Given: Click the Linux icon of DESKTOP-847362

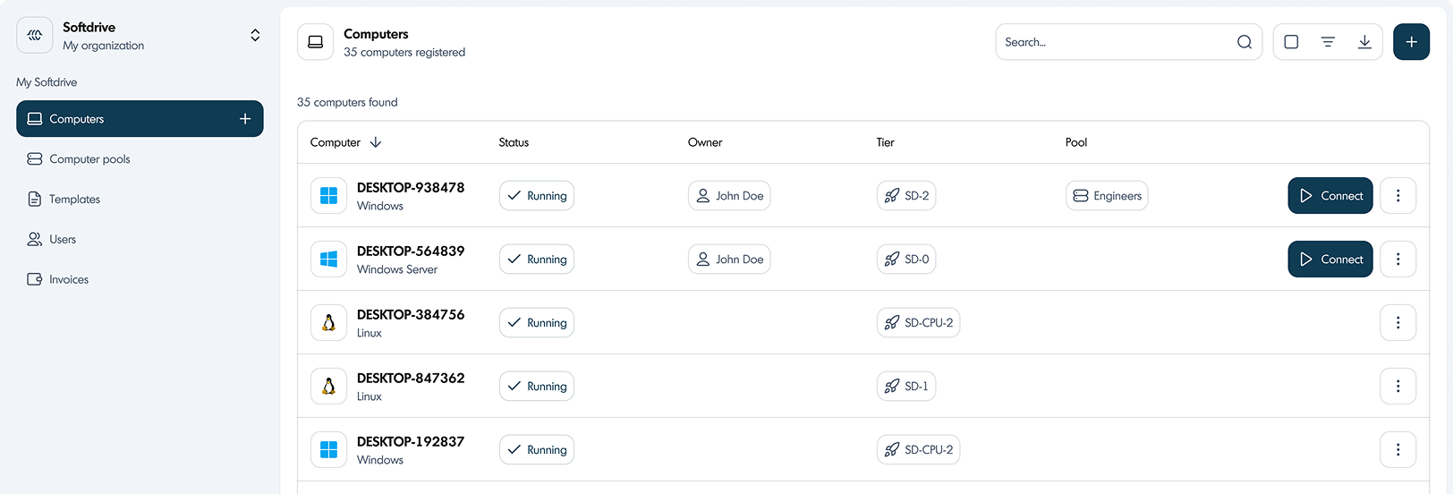Looking at the screenshot, I should pos(329,387).
